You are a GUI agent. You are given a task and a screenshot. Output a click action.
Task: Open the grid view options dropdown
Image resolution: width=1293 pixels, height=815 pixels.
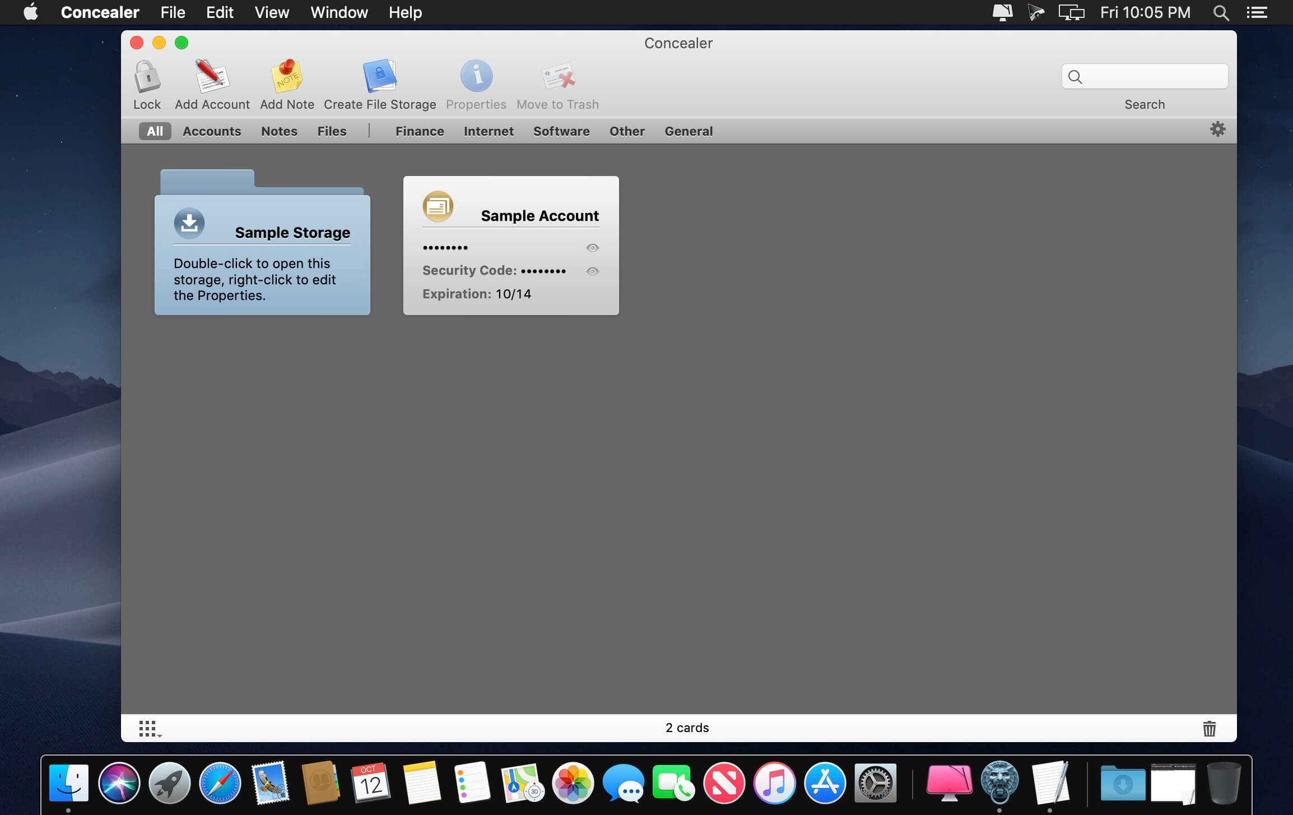pyautogui.click(x=149, y=729)
